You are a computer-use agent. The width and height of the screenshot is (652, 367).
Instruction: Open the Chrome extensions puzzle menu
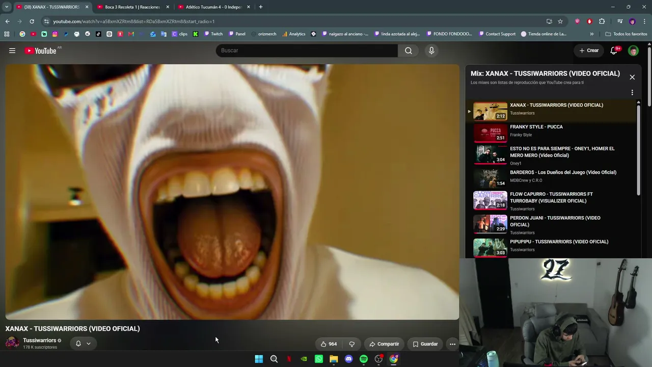click(x=602, y=21)
